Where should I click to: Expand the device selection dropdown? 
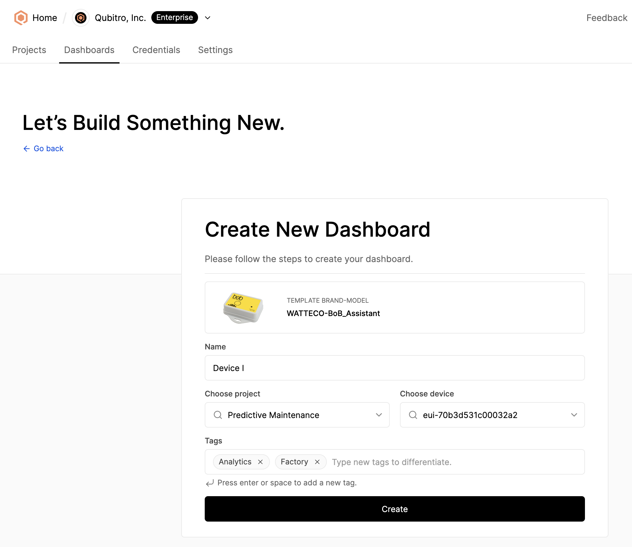tap(574, 415)
